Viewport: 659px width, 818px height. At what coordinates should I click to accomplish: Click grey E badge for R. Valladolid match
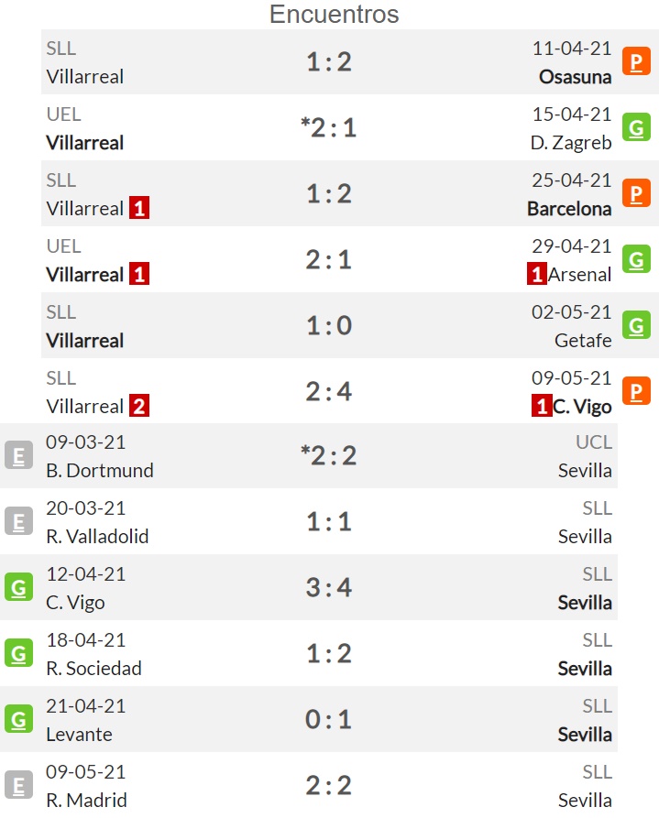[x=19, y=521]
